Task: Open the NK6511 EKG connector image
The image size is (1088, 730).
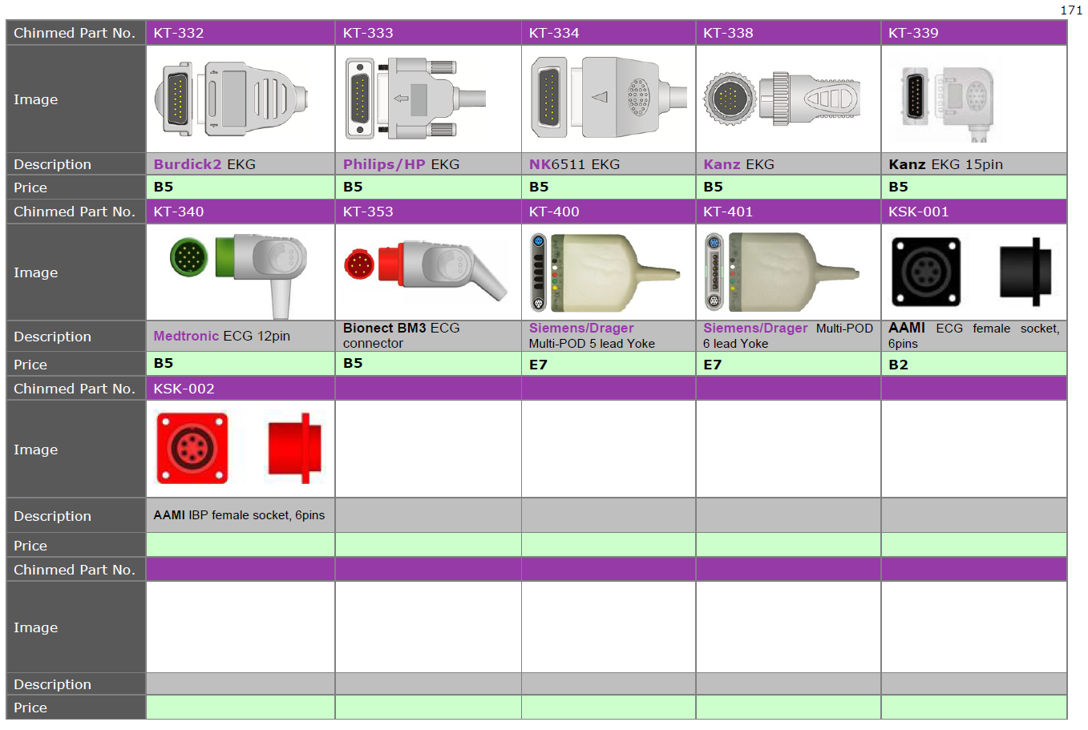Action: [x=608, y=98]
